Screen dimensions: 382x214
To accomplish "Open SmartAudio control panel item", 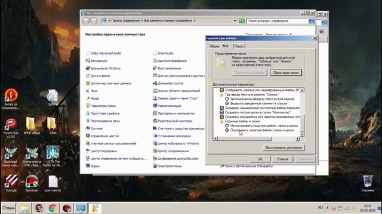I will coord(163,53).
